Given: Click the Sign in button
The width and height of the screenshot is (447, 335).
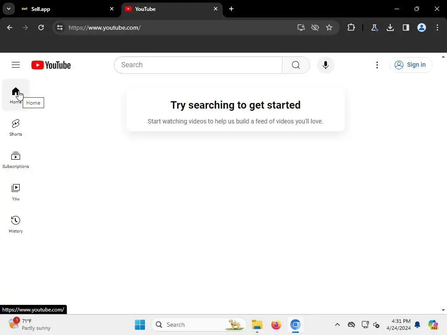Looking at the screenshot, I should [410, 65].
